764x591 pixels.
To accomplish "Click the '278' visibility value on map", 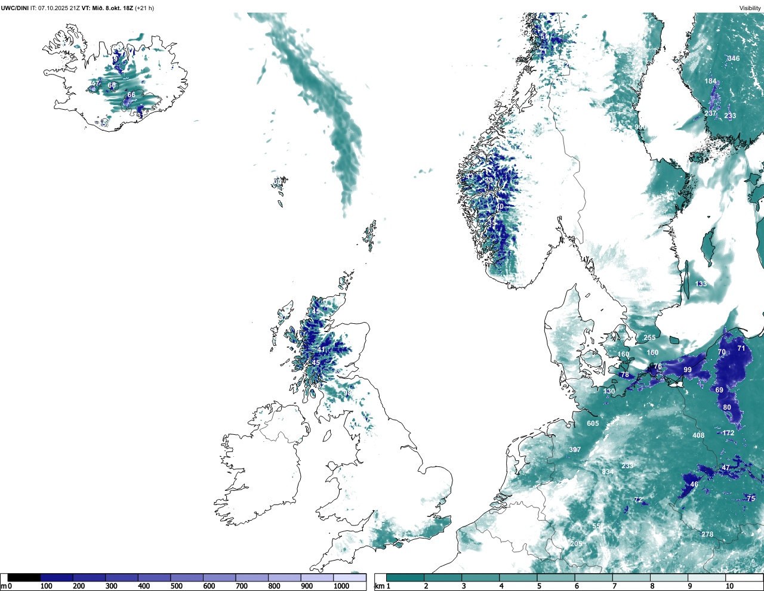I will 707,534.
